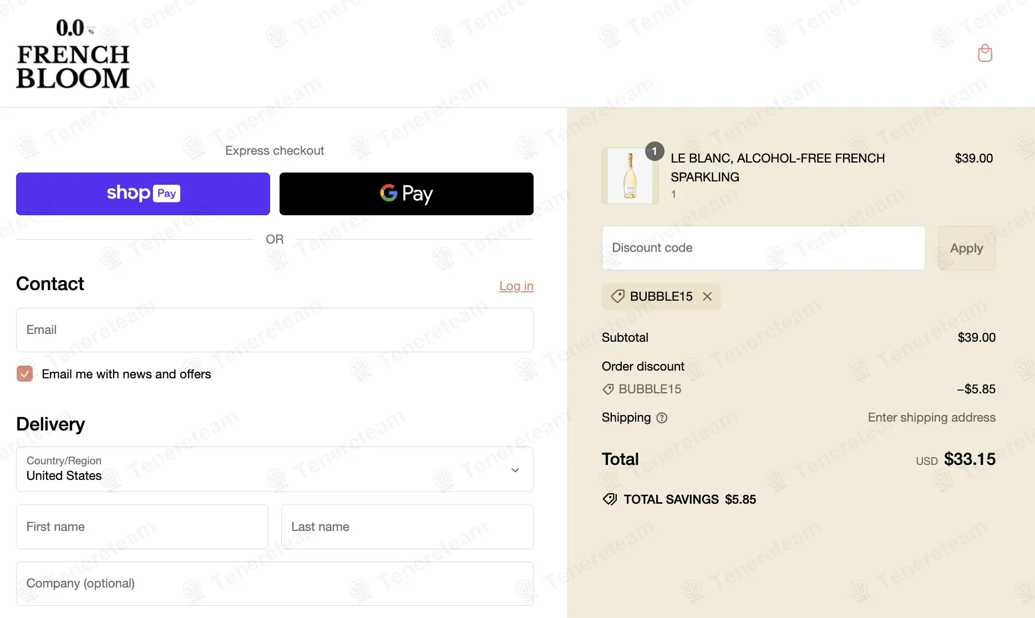Viewport: 1035px width, 618px height.
Task: Select the First name field
Action: click(x=142, y=526)
